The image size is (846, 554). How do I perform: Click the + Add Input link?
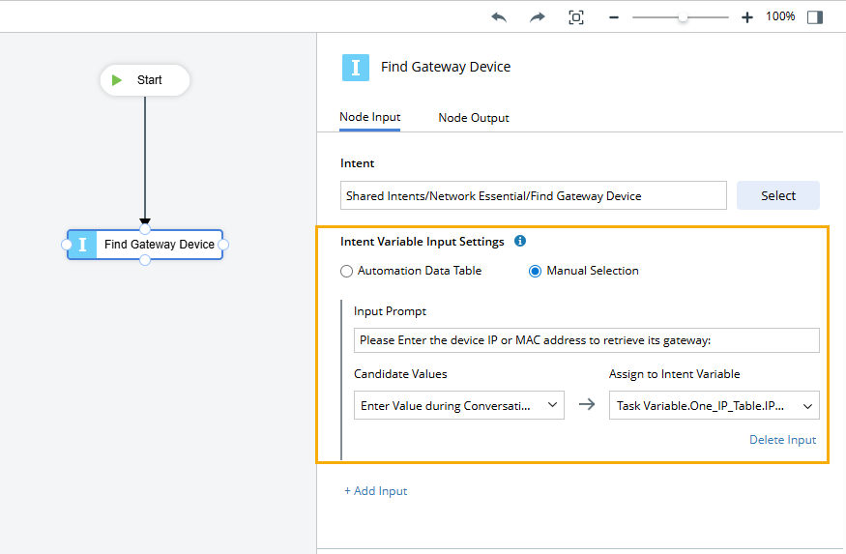(x=376, y=491)
